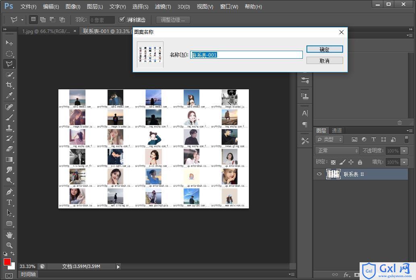
Task: Toggle the anti-alias checkbox 消除锯齿
Action: tap(122, 19)
